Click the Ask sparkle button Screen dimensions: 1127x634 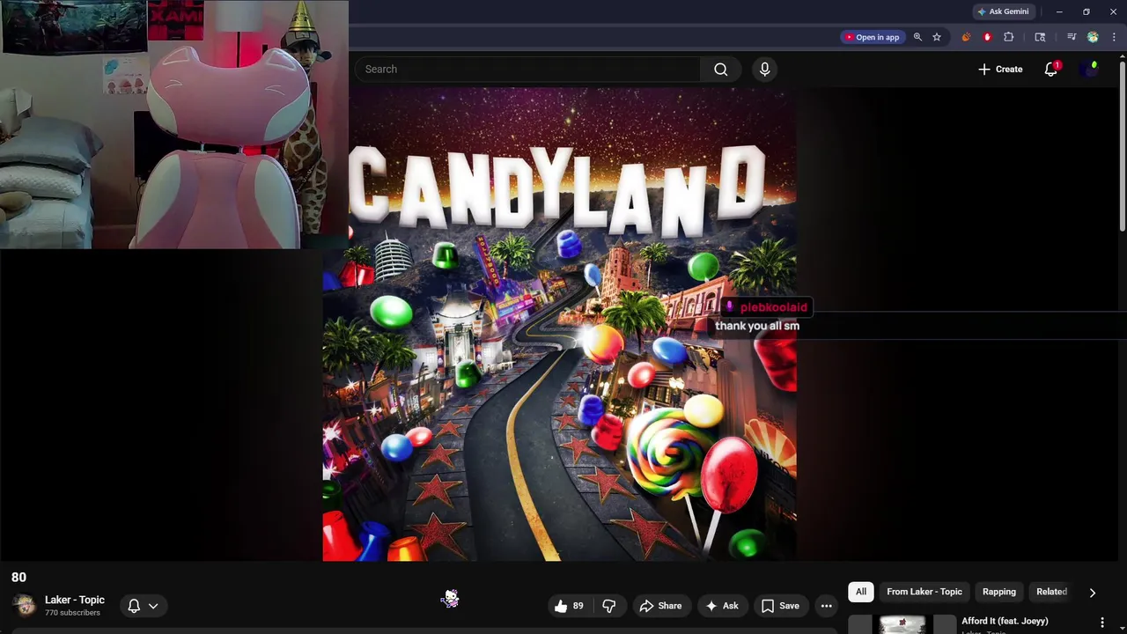click(722, 606)
